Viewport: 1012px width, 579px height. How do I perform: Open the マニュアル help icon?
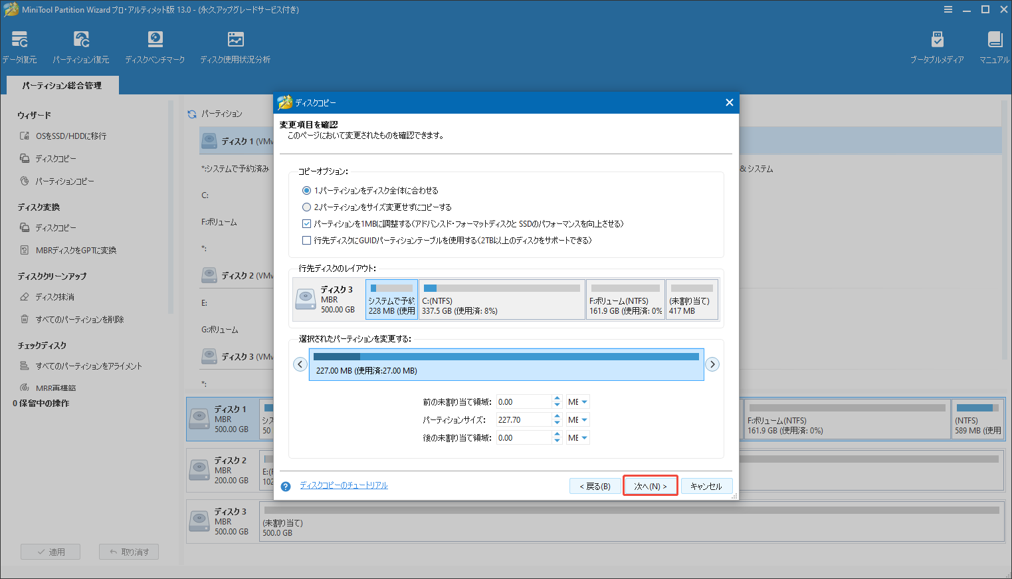[x=994, y=45]
